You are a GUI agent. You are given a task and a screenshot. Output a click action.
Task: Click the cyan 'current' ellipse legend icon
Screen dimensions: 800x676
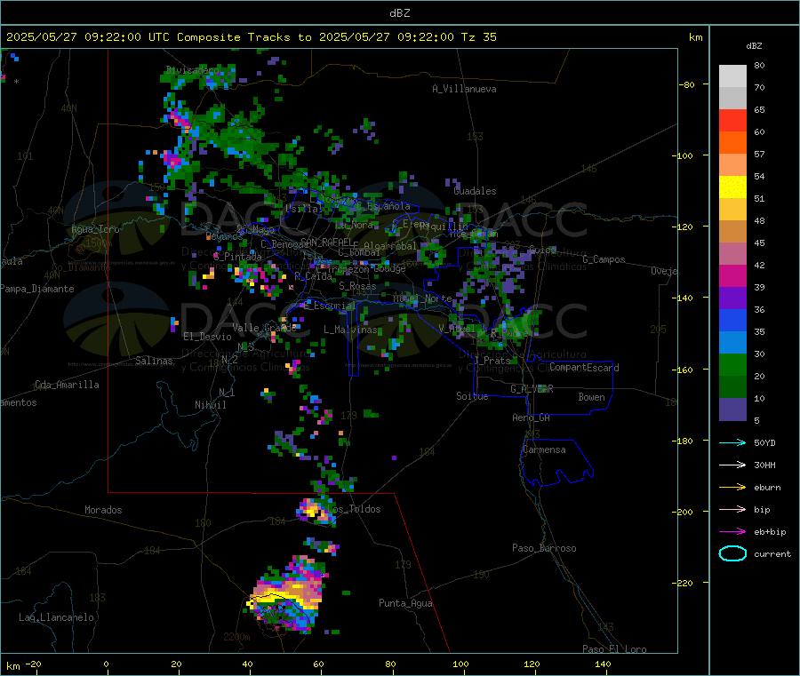tap(732, 553)
